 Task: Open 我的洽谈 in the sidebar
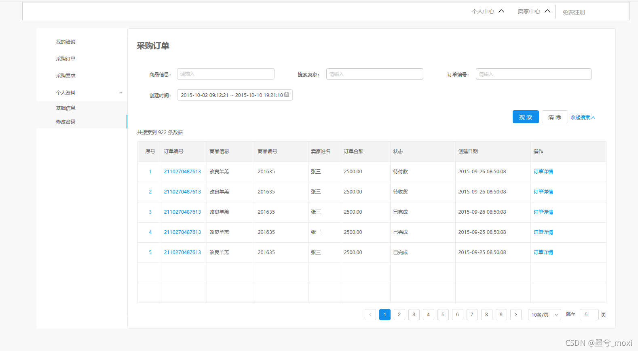(65, 42)
